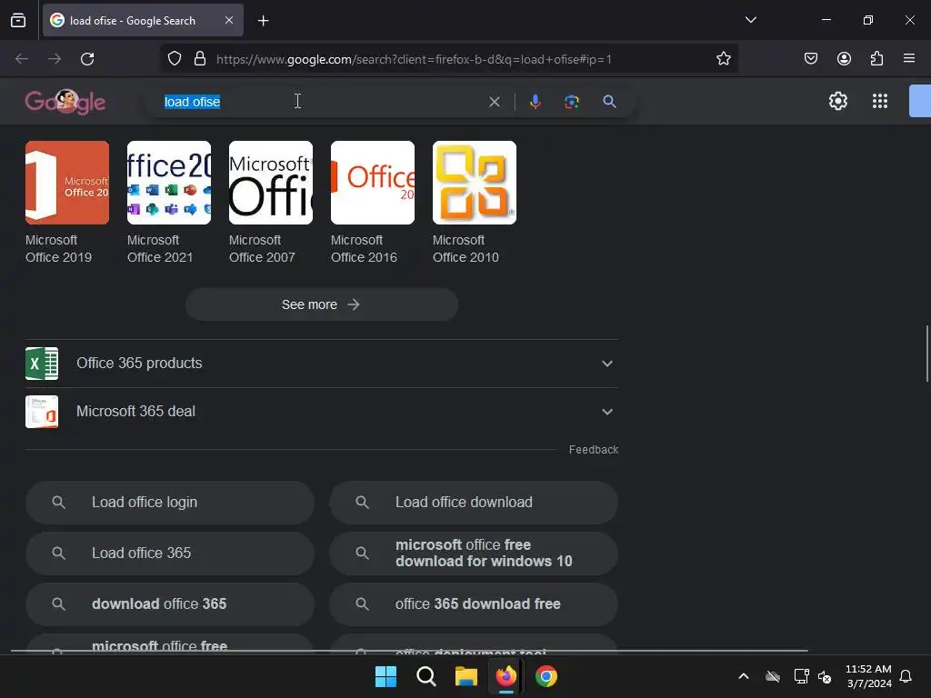Open clock showing 11:52 AM

click(x=868, y=676)
